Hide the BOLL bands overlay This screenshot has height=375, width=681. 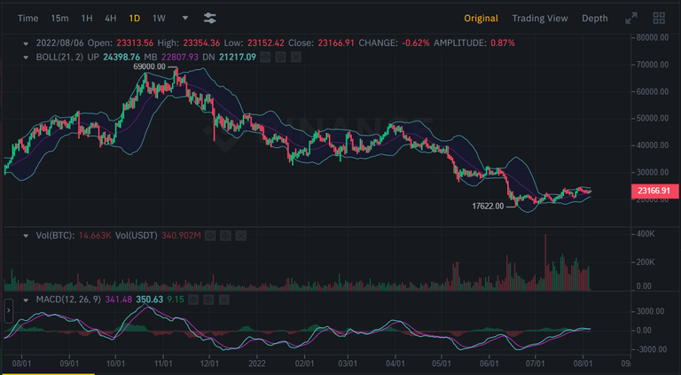click(x=265, y=57)
